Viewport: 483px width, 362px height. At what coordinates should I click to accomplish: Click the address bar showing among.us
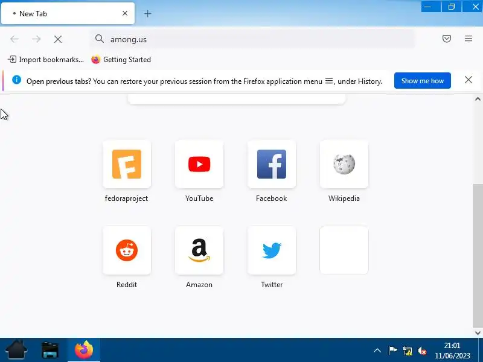click(252, 39)
